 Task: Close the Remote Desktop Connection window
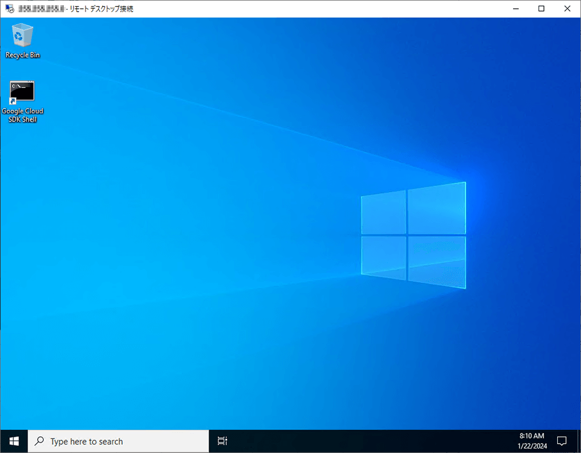click(x=567, y=9)
